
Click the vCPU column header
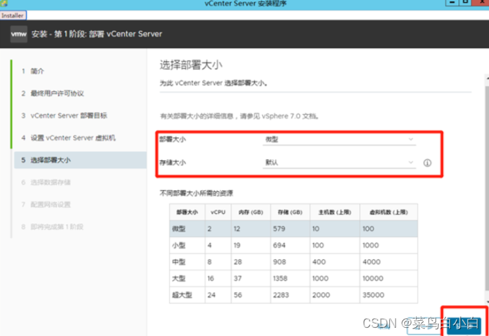pyautogui.click(x=218, y=212)
